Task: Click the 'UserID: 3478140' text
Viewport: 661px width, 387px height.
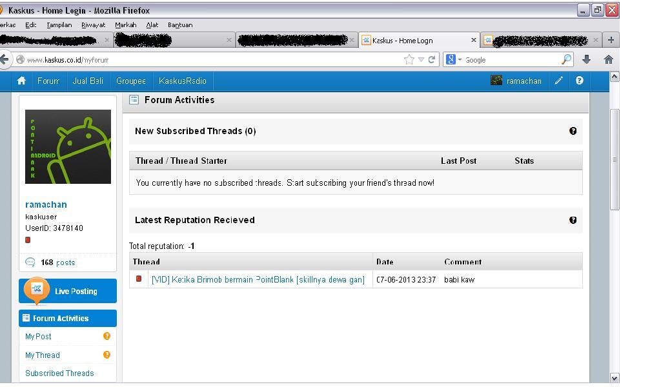Action: [54, 228]
